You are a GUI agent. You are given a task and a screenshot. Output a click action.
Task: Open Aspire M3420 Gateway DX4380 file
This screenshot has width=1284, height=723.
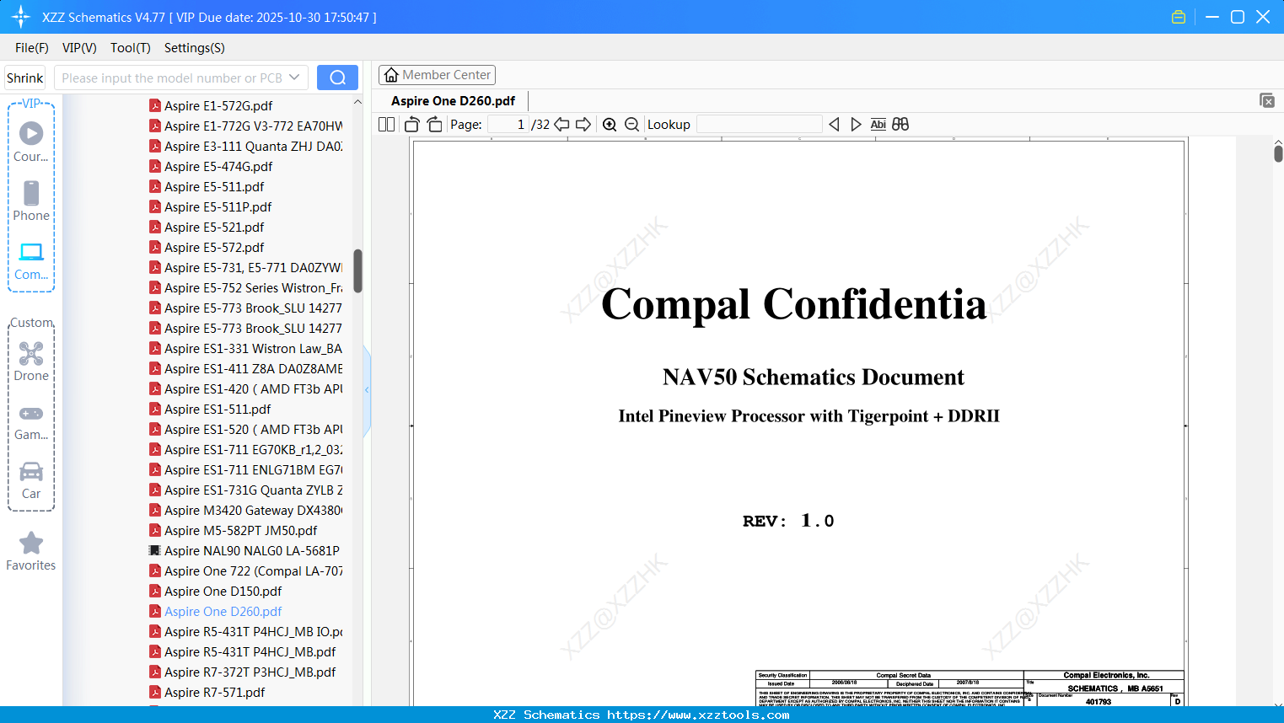pos(245,510)
